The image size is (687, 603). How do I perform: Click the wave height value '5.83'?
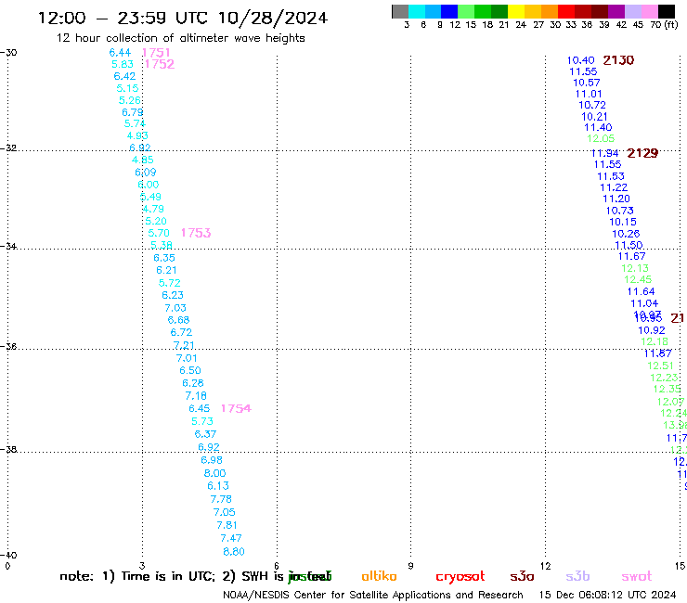[123, 64]
